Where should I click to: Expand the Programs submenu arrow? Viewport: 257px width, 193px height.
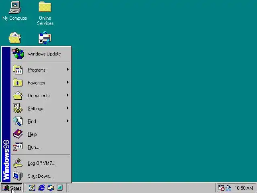tap(68, 70)
